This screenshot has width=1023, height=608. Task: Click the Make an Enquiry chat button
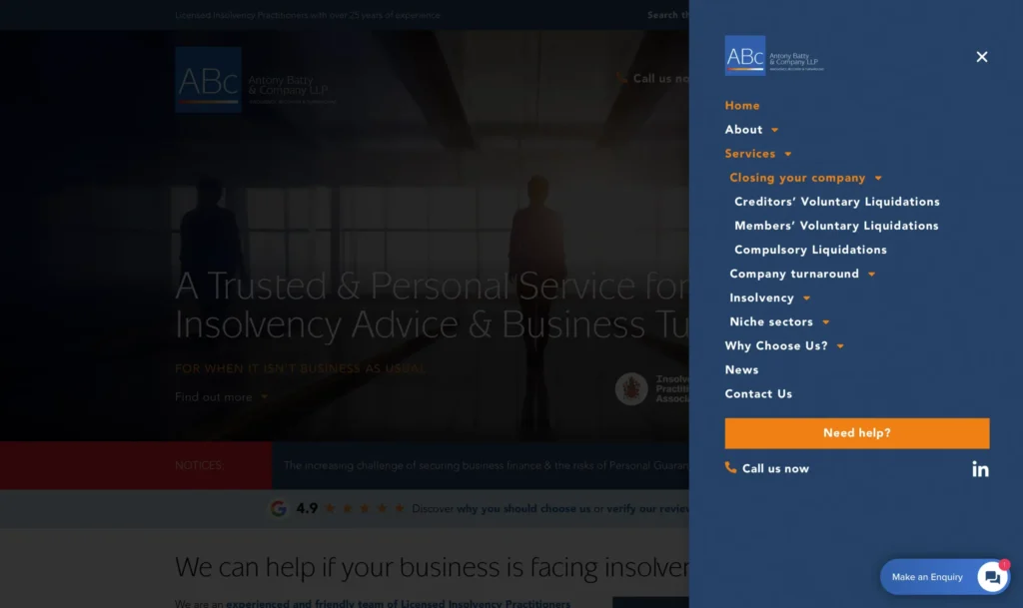927,577
